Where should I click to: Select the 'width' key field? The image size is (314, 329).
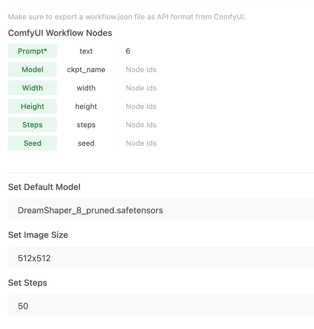86,88
